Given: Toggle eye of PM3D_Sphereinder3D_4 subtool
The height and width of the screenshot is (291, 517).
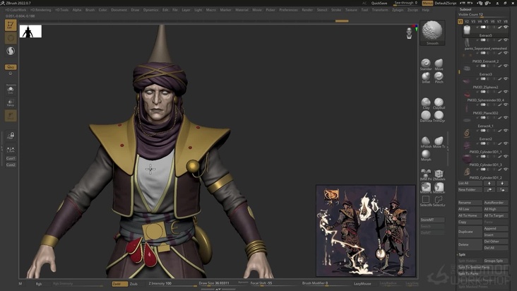Looking at the screenshot, I should pyautogui.click(x=506, y=92).
